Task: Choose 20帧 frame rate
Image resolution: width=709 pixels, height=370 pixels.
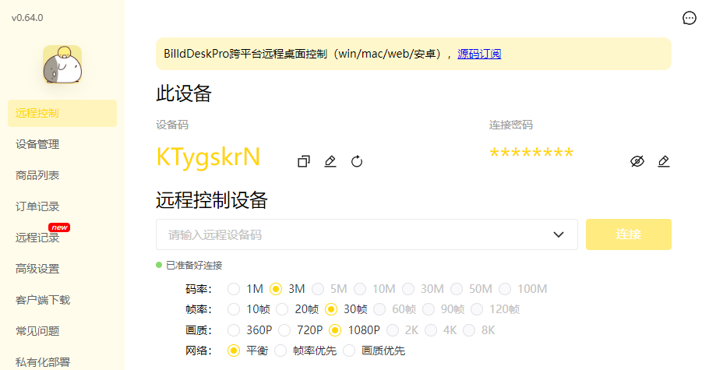Action: click(x=283, y=309)
